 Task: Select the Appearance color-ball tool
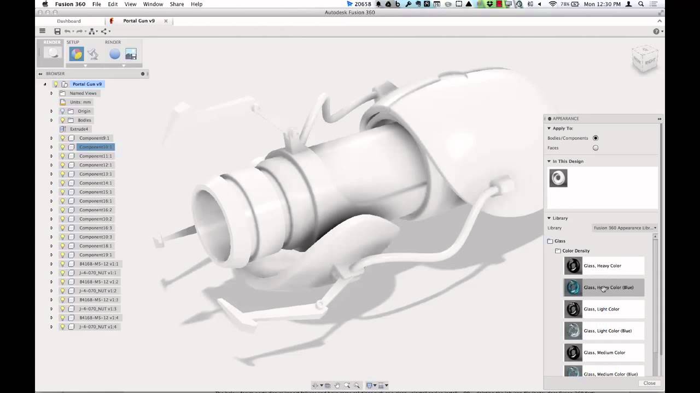tap(76, 54)
